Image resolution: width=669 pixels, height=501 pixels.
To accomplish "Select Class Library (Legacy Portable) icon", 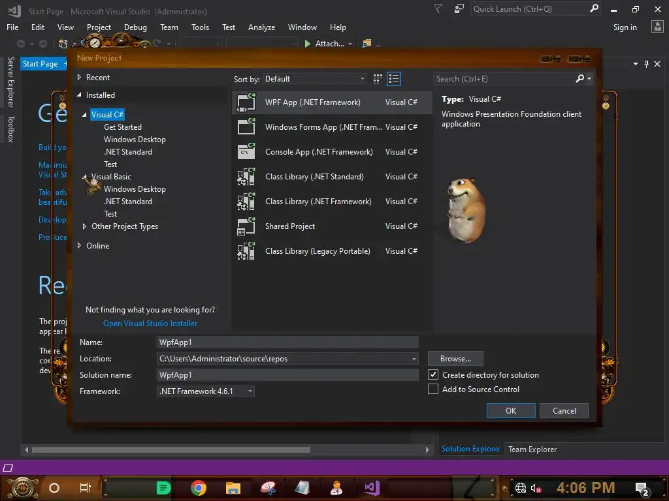I will tap(246, 251).
